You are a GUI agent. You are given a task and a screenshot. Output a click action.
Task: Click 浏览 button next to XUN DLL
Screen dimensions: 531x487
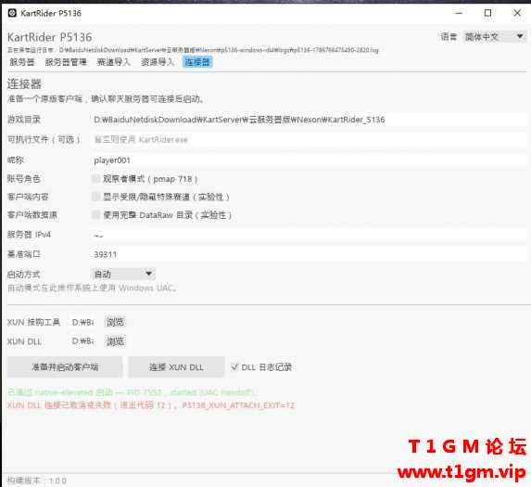[x=115, y=341]
